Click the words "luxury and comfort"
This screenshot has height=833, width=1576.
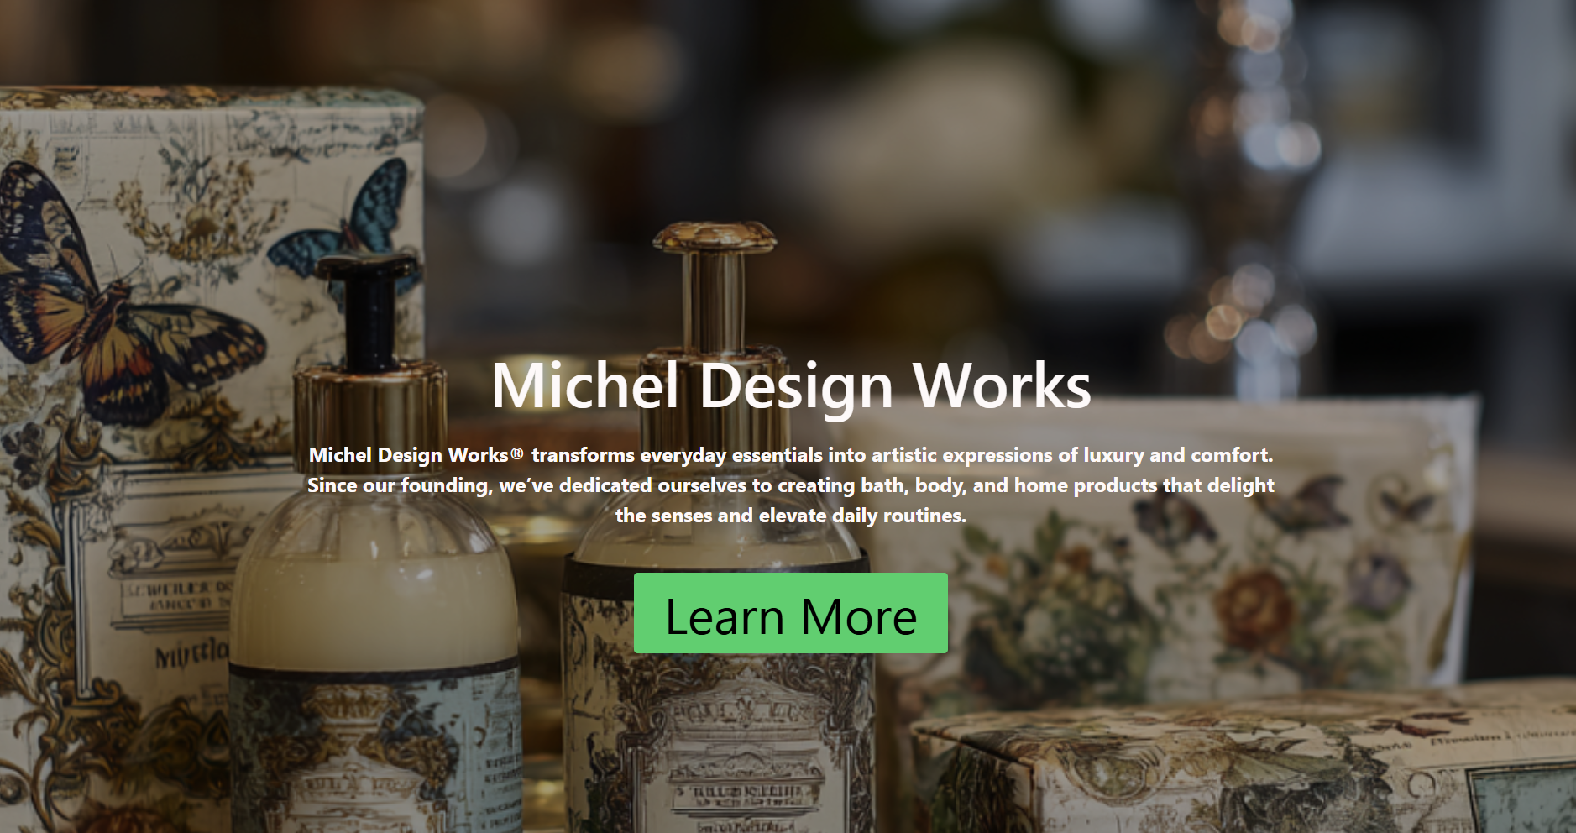click(x=1177, y=455)
